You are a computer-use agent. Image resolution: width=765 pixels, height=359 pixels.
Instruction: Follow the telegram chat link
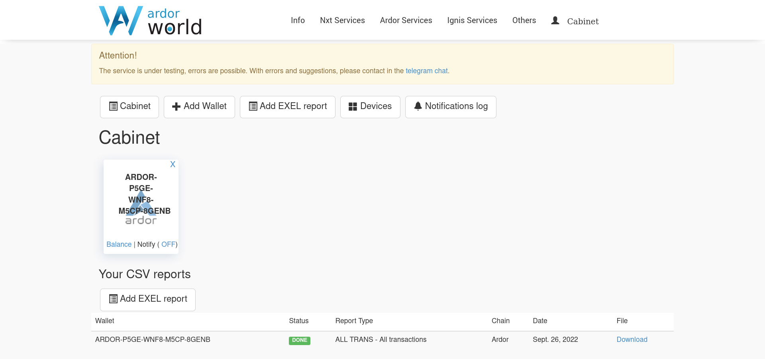tap(427, 71)
